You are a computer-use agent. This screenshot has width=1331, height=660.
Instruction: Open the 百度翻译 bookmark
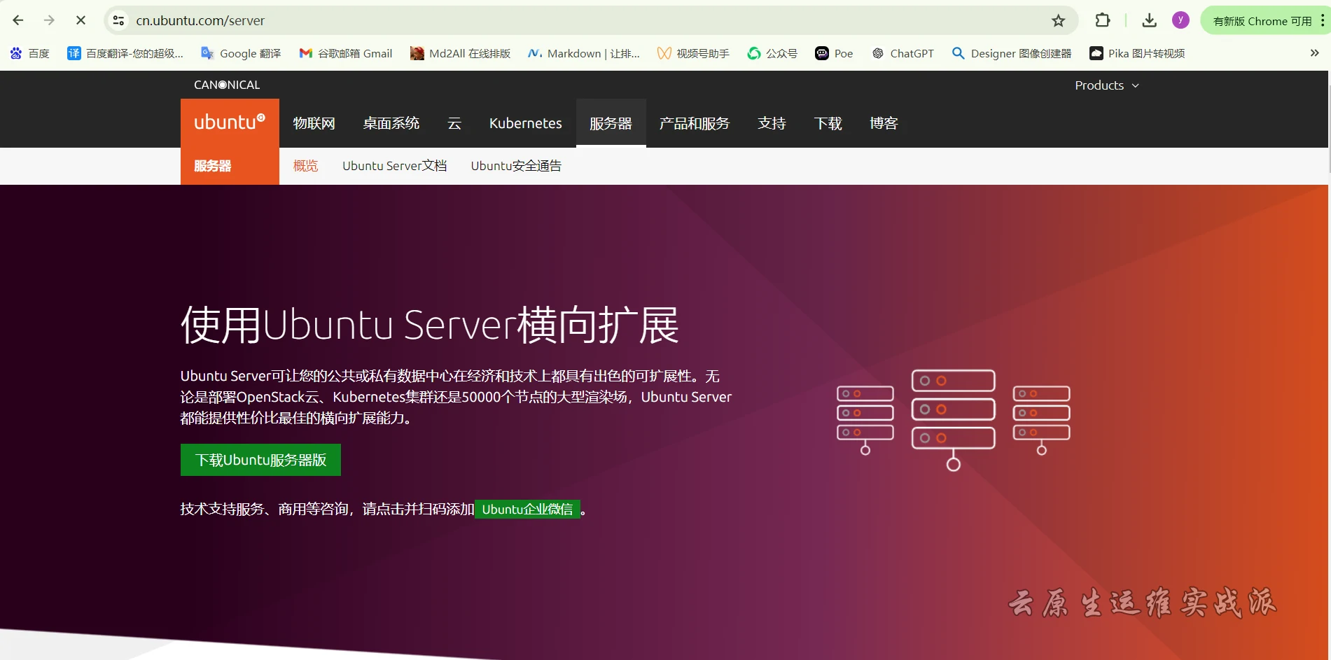click(x=125, y=53)
